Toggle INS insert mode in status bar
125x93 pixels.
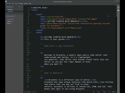tap(93, 92)
